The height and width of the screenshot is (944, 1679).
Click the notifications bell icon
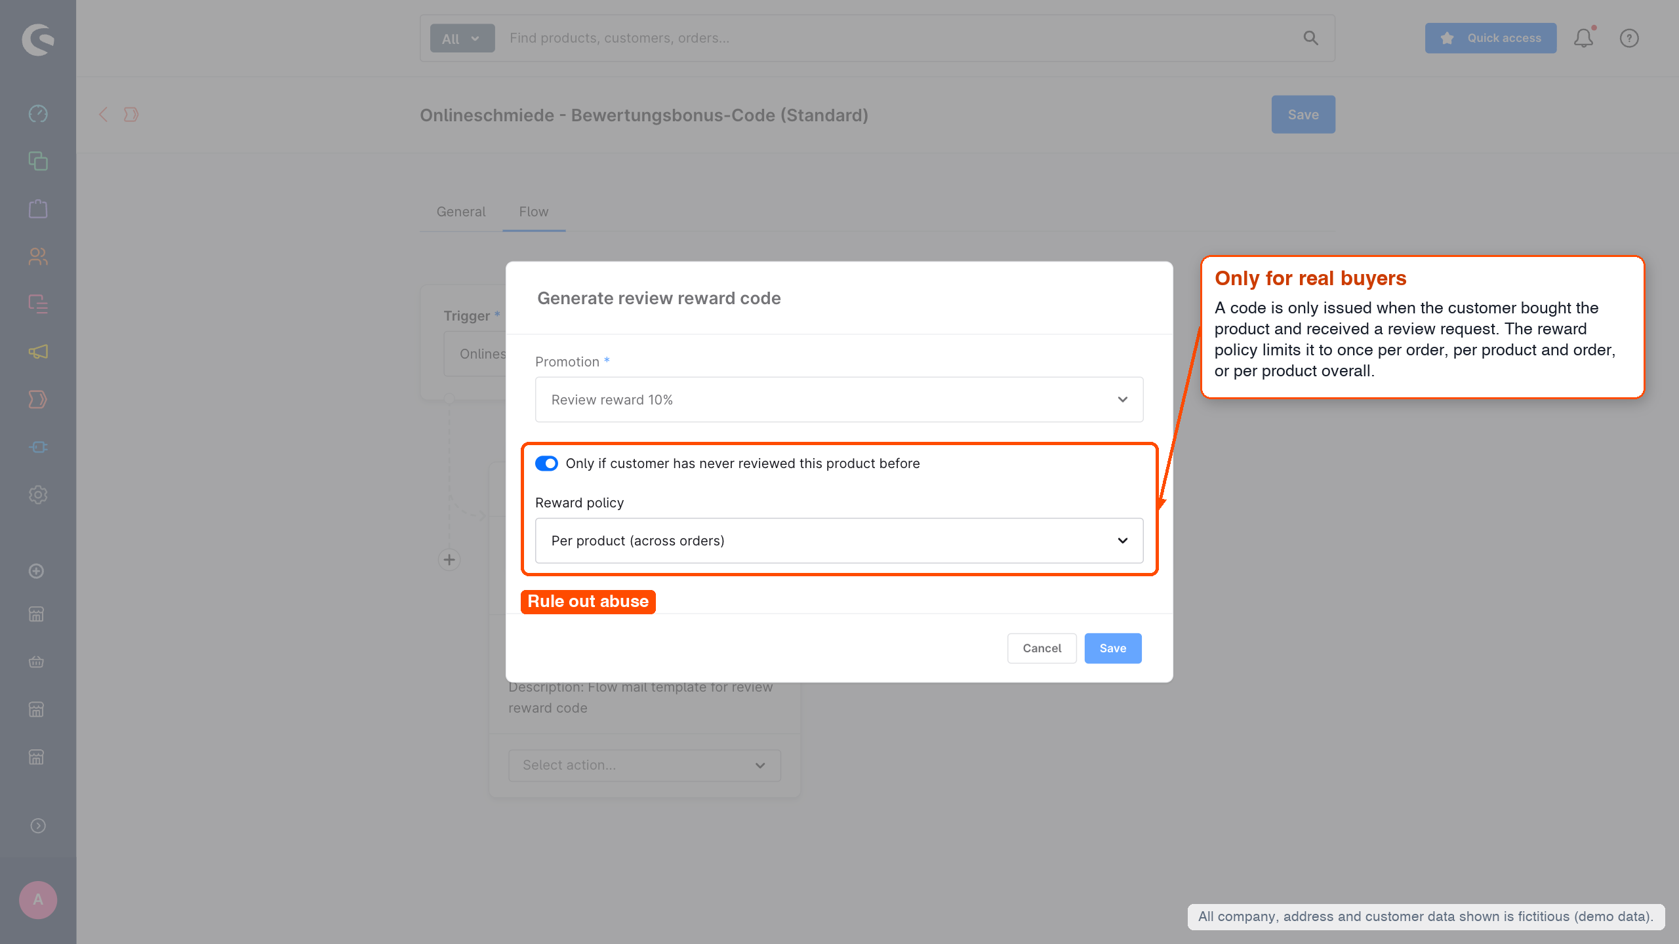coord(1584,38)
